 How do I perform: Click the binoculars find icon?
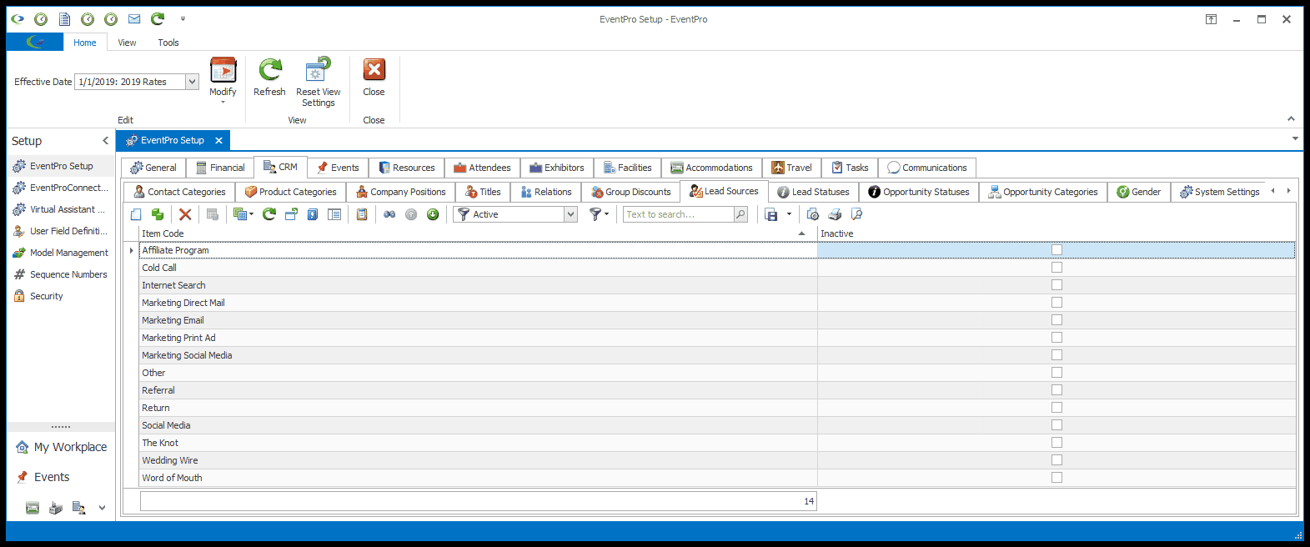[389, 214]
